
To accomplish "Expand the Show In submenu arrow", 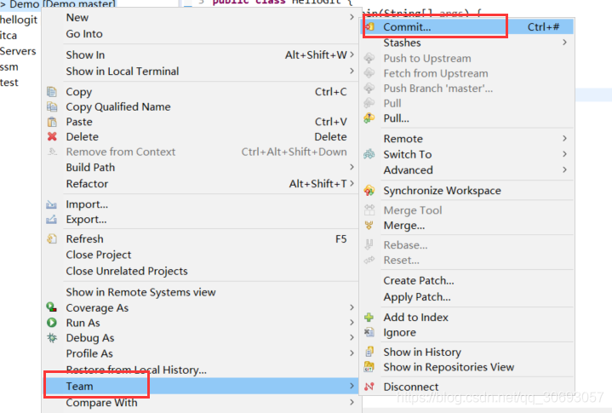I will coord(352,54).
